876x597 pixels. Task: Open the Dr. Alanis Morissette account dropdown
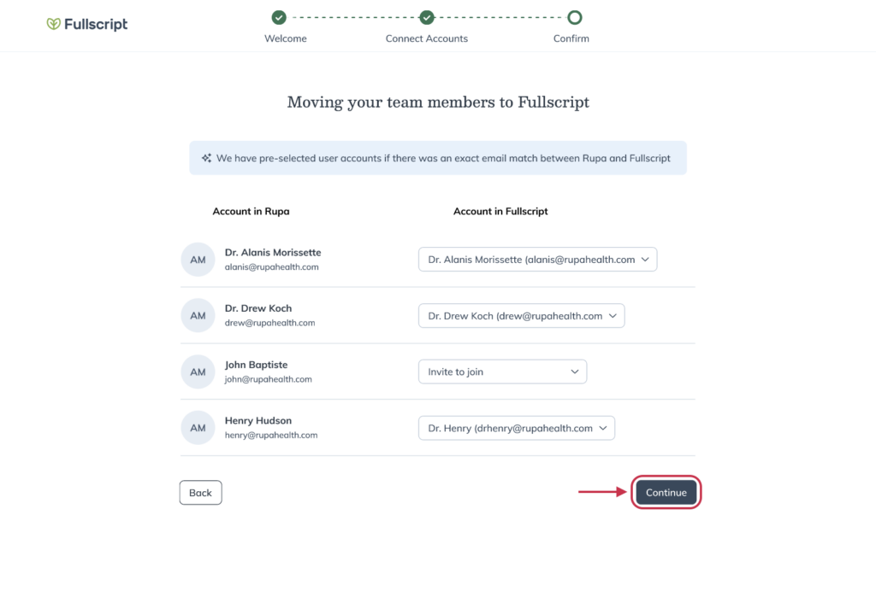(x=537, y=260)
